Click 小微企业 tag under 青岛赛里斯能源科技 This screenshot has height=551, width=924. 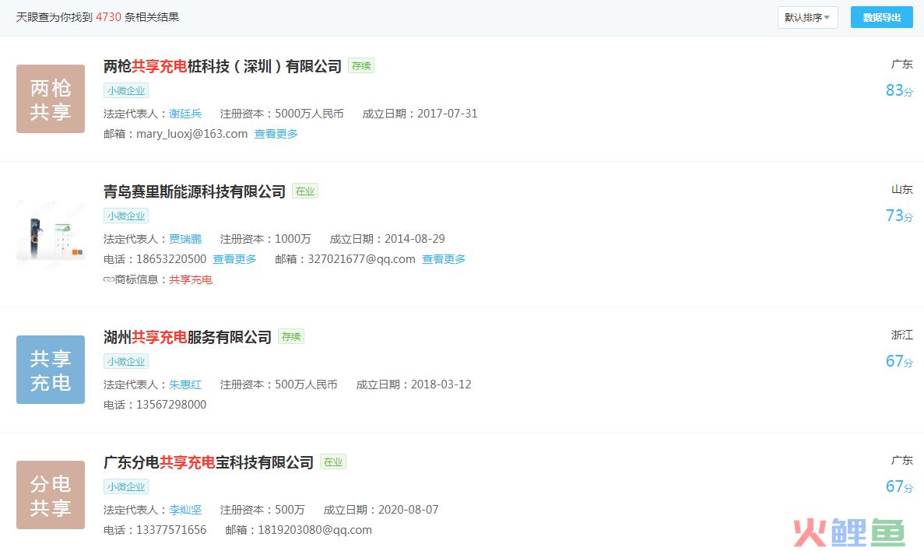pos(126,216)
